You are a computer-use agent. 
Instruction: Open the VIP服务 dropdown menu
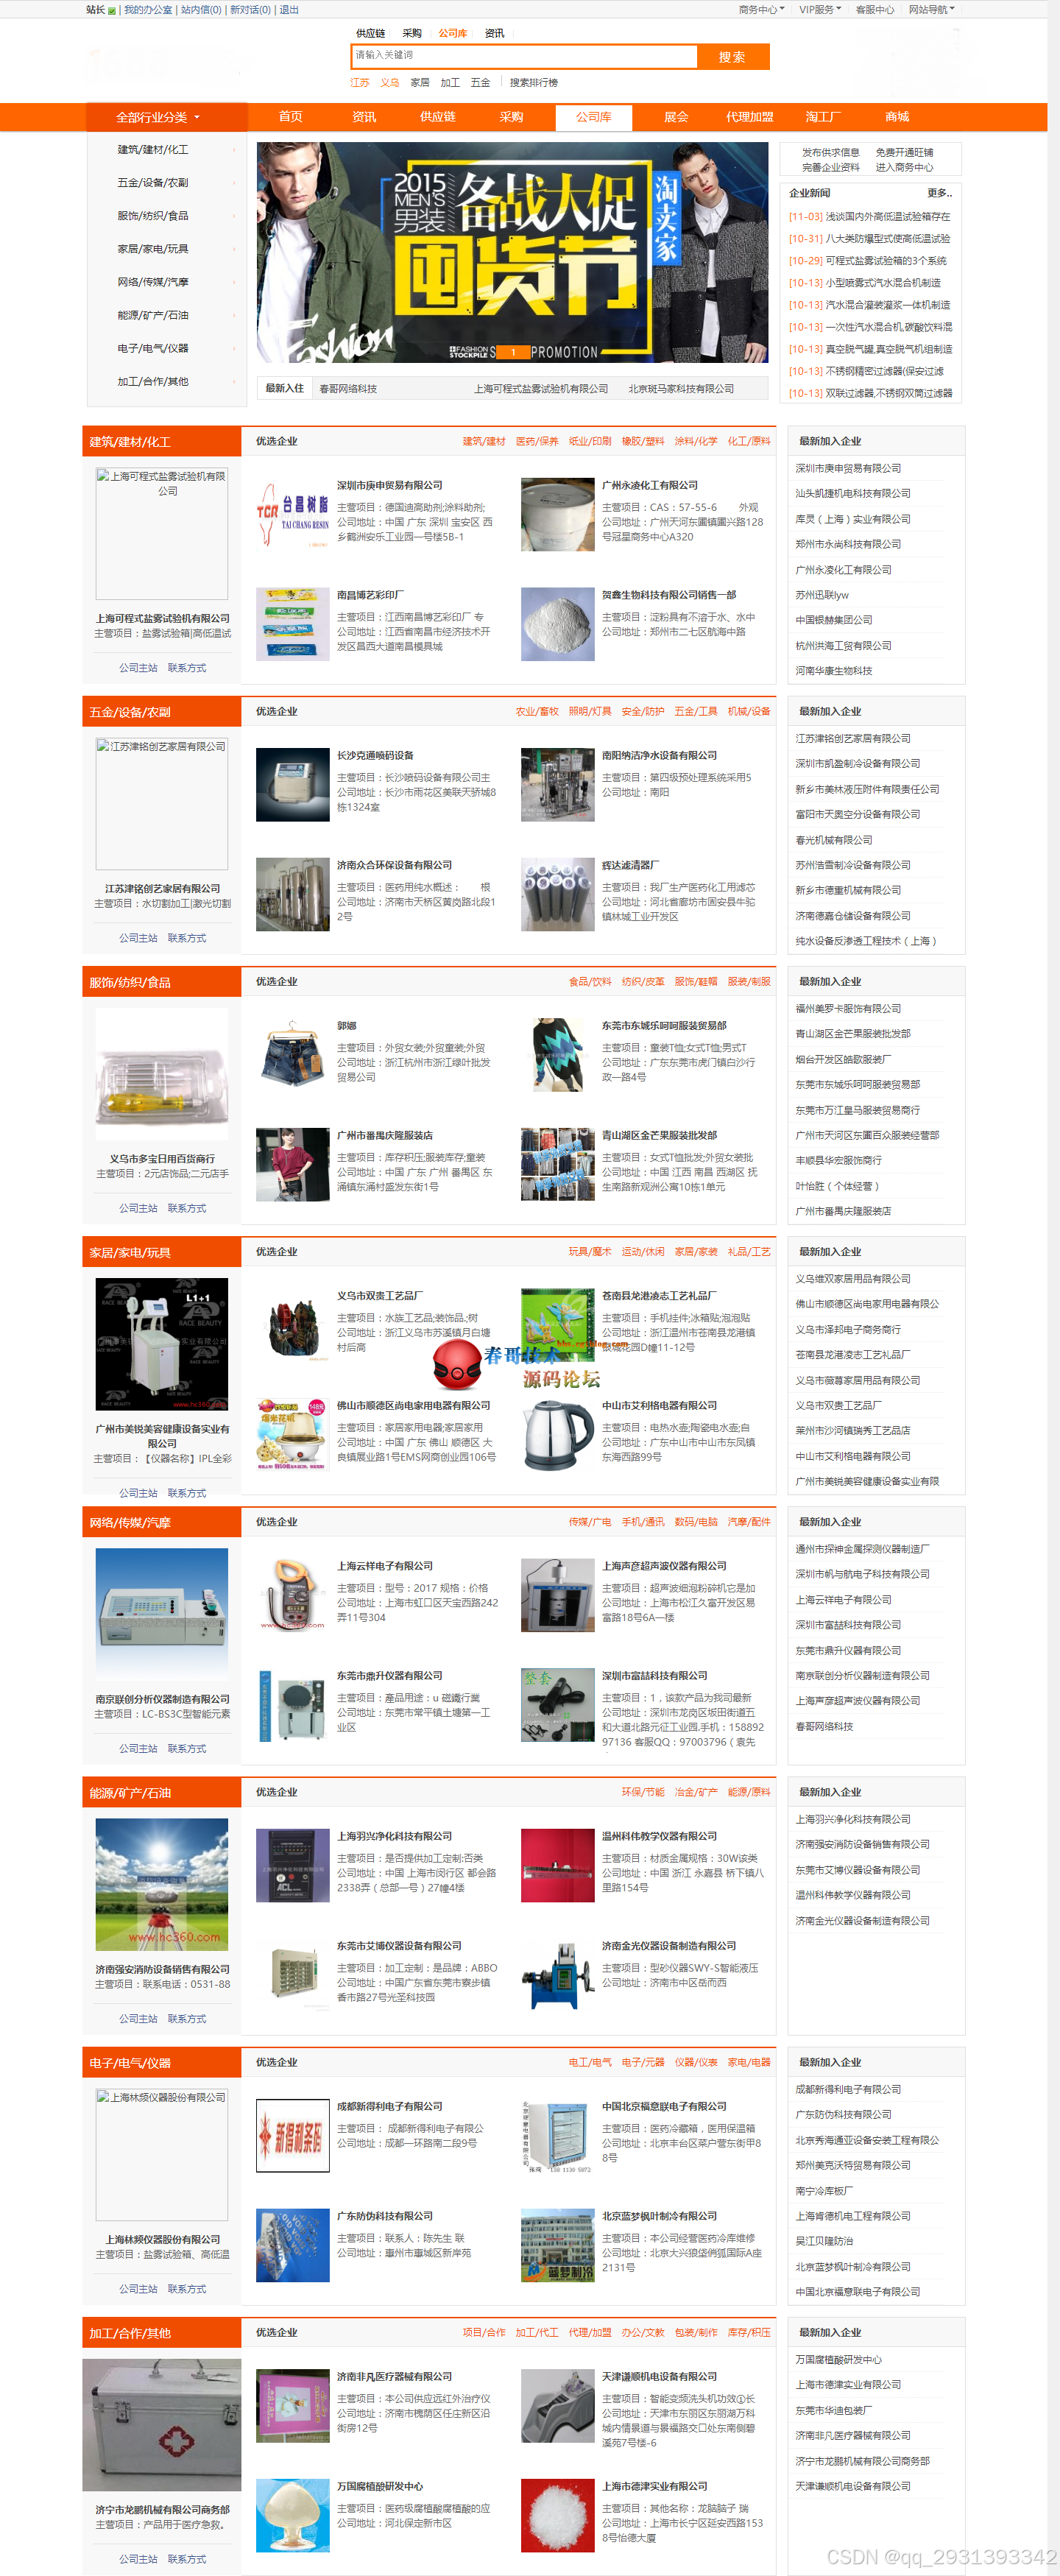point(820,9)
